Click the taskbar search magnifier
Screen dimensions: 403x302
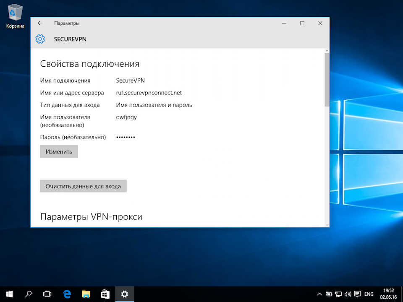[x=28, y=294]
